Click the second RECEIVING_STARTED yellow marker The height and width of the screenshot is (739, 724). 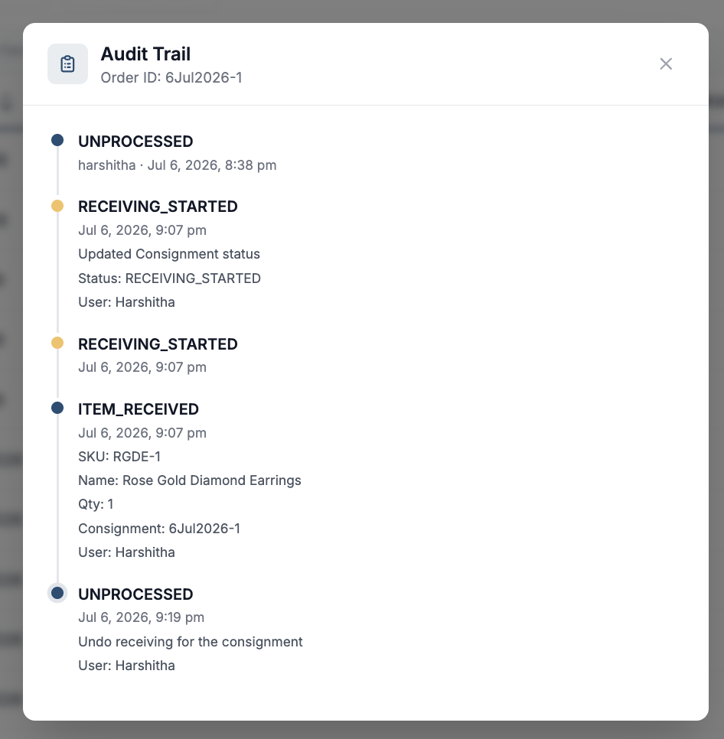pyautogui.click(x=57, y=343)
